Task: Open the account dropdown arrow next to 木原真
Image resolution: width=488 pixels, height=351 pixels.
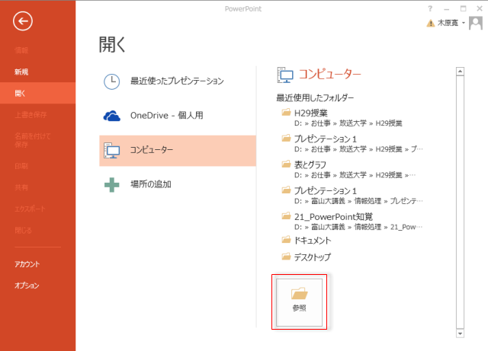Action: click(x=464, y=23)
